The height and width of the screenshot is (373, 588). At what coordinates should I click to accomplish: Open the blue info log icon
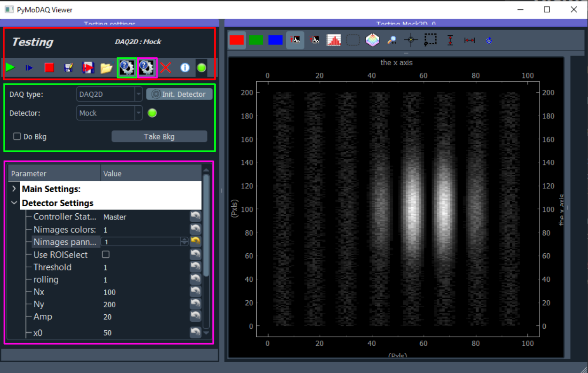(x=185, y=68)
